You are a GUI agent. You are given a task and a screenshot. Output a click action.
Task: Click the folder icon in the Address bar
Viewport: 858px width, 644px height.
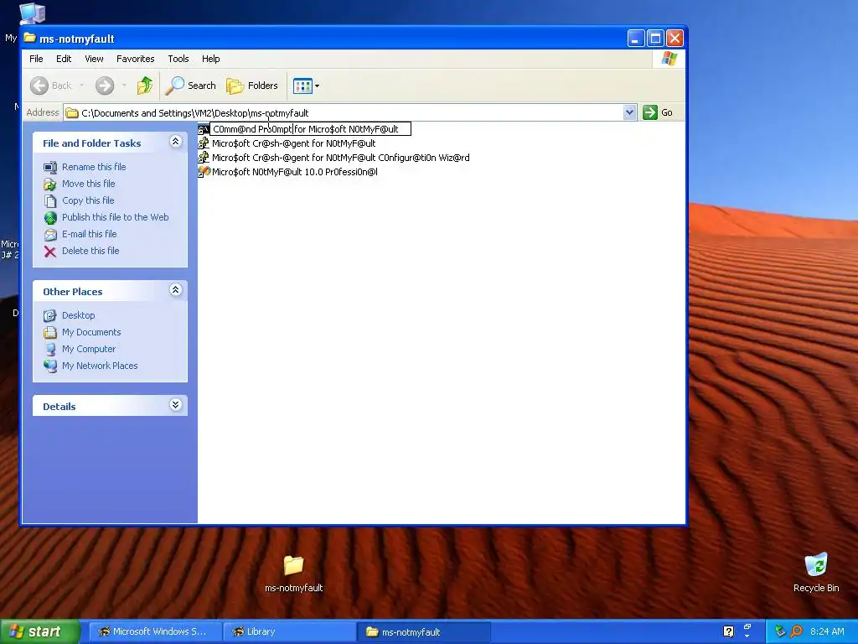pyautogui.click(x=72, y=113)
